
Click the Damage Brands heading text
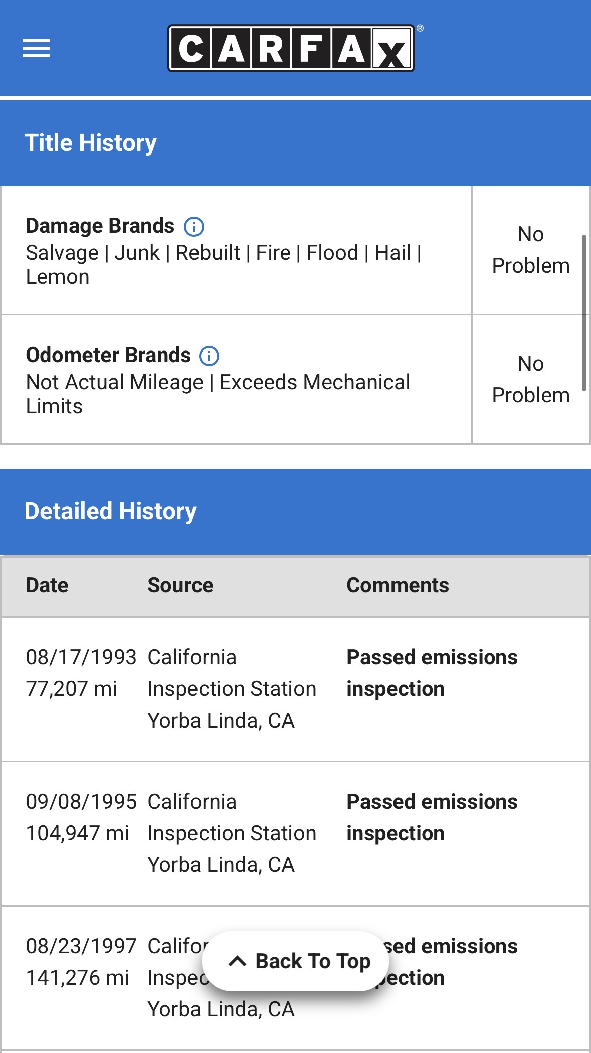(x=100, y=226)
